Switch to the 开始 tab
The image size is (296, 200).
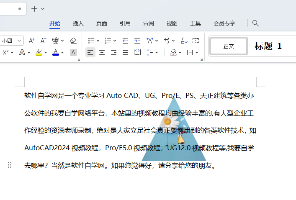coord(55,23)
